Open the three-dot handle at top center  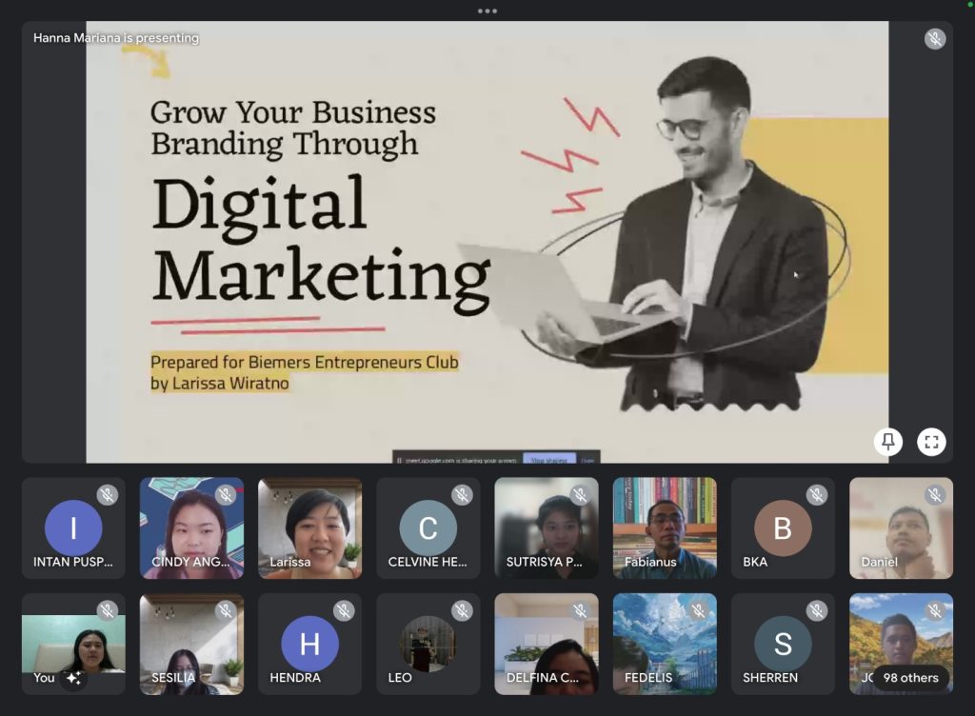click(487, 10)
